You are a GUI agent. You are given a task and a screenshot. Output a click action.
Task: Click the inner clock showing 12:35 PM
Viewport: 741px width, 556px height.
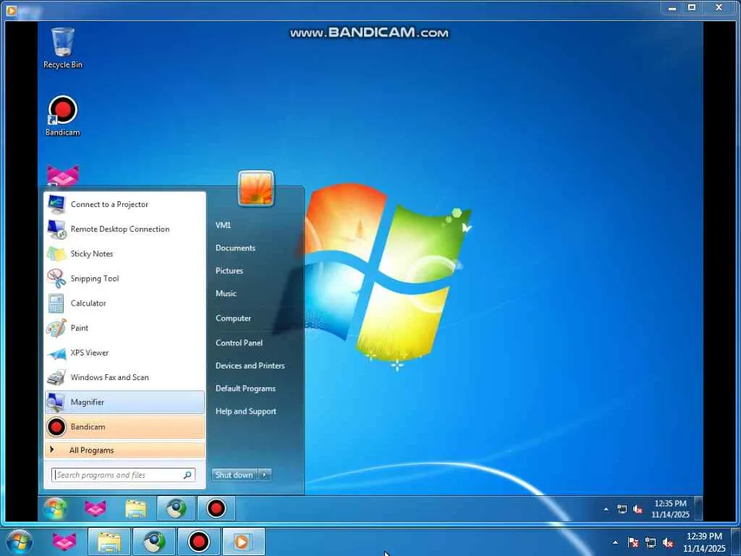click(x=670, y=509)
